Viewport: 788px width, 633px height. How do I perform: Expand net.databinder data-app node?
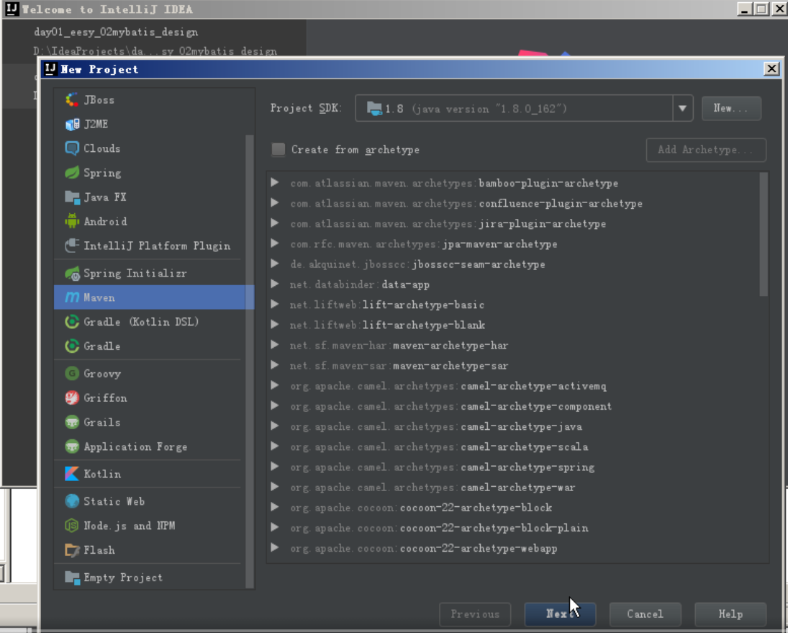[275, 284]
